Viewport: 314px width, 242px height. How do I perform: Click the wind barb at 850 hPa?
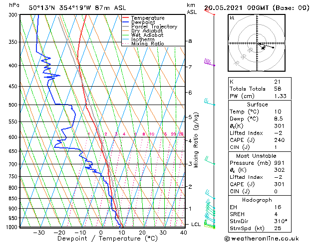point(210,195)
